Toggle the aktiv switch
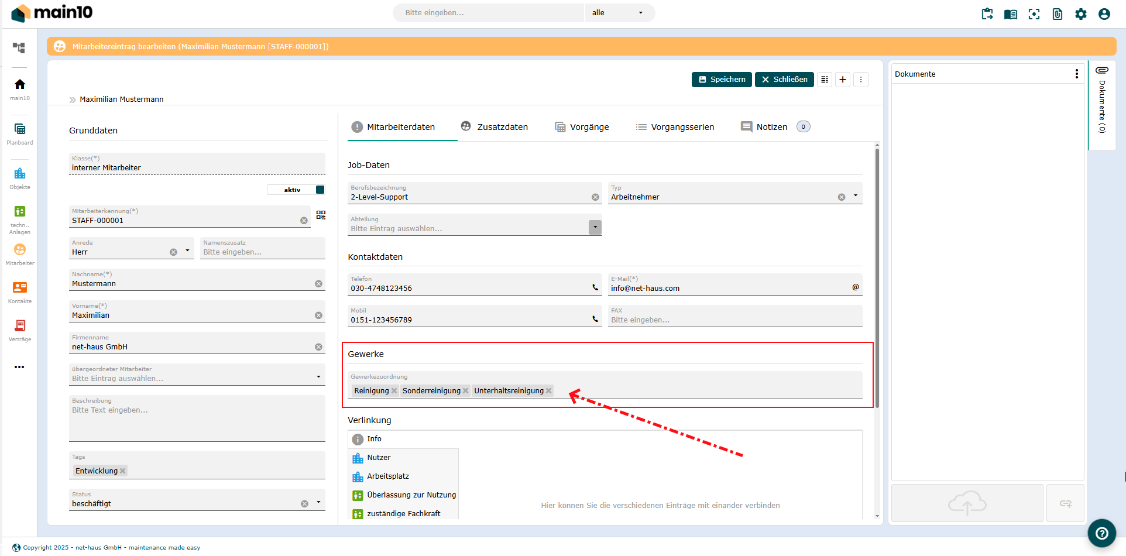The height and width of the screenshot is (556, 1126). 320,190
